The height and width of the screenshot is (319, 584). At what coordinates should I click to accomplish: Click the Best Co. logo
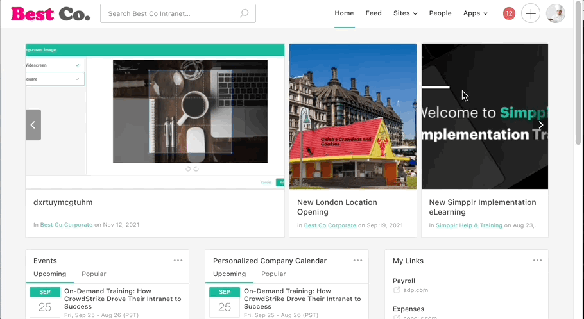tap(50, 14)
